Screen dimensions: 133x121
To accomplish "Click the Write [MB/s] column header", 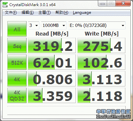I will click(x=102, y=34).
